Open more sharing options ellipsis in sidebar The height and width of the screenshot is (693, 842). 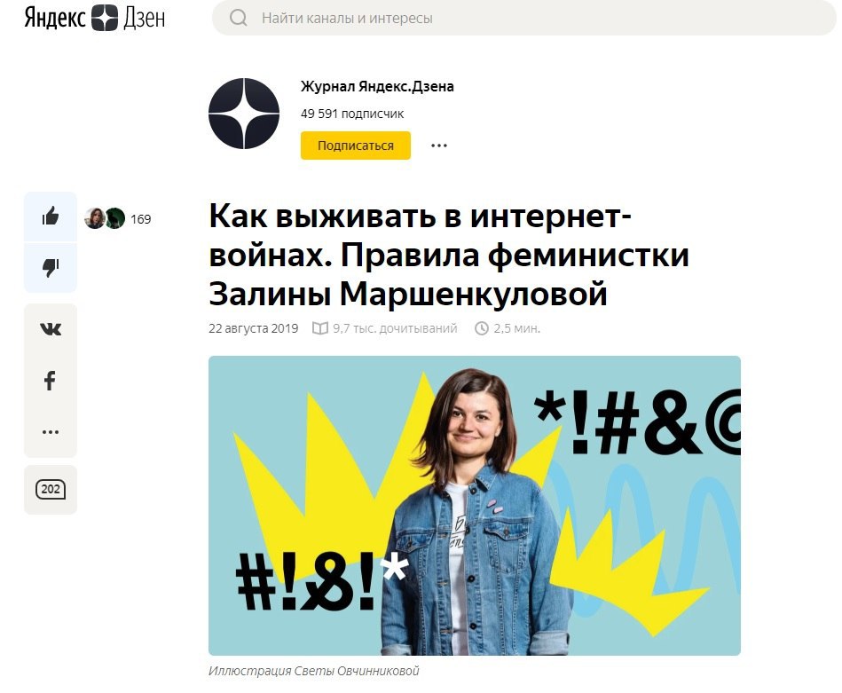pos(51,431)
